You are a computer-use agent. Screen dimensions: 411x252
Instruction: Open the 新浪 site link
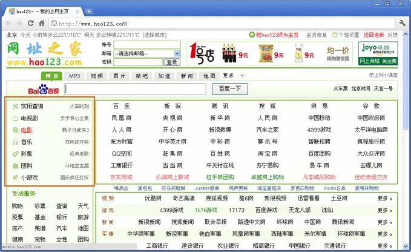tap(173, 106)
